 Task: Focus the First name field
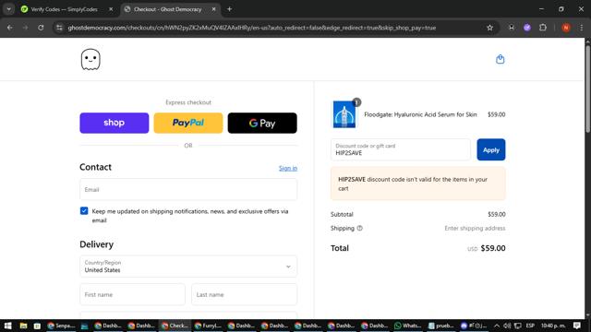coord(132,294)
